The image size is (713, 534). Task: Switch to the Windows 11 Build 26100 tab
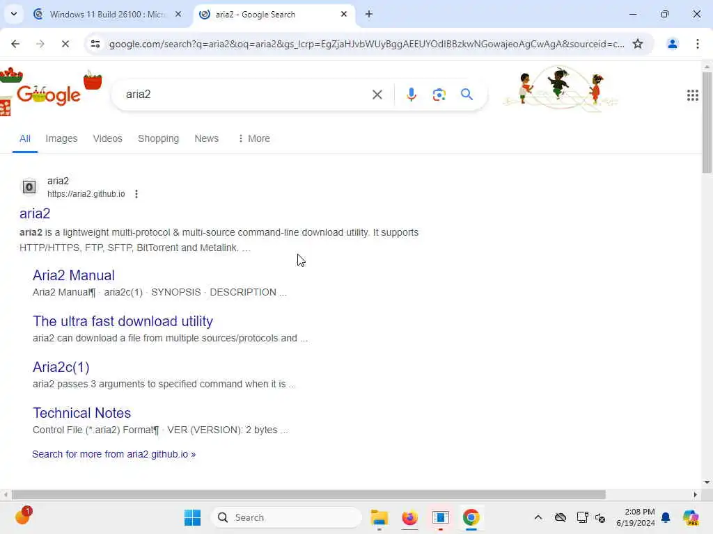click(107, 14)
